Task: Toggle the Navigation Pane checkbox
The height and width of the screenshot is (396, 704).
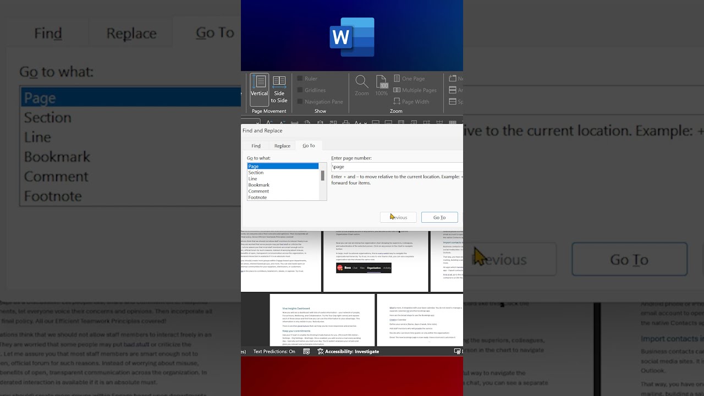Action: 300,102
